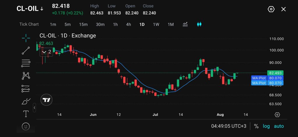Open the indicators icon in timeframe bar

(x=185, y=24)
